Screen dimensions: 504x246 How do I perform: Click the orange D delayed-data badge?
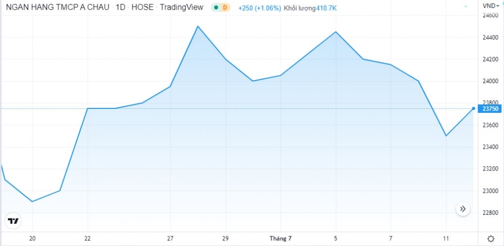point(225,8)
